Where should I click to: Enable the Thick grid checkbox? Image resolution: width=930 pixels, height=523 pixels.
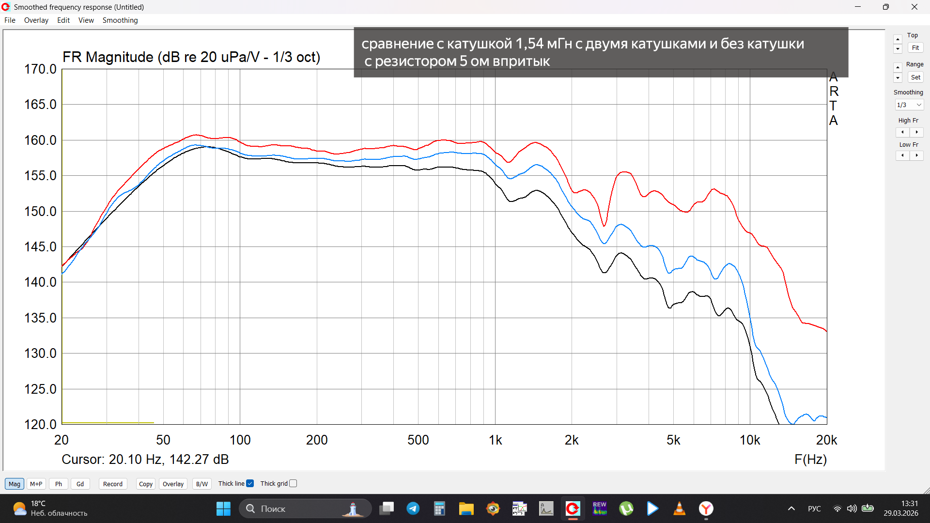coord(293,483)
